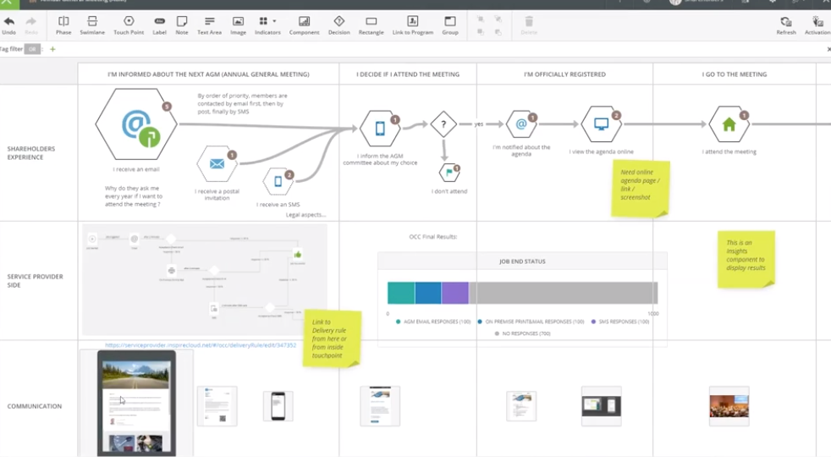Toggle the Tag filter OR switch
This screenshot has width=831, height=457.
coord(32,50)
